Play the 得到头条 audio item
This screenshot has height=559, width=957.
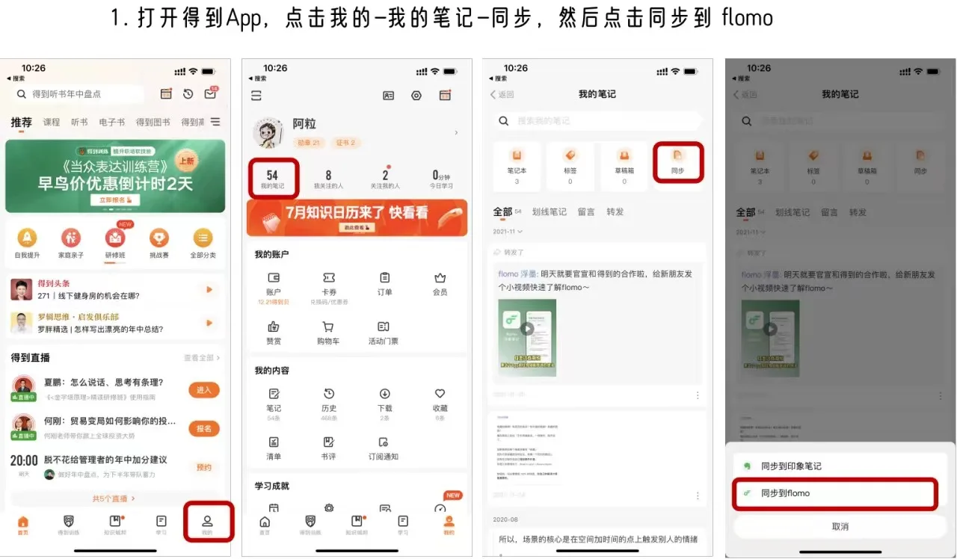(x=209, y=290)
